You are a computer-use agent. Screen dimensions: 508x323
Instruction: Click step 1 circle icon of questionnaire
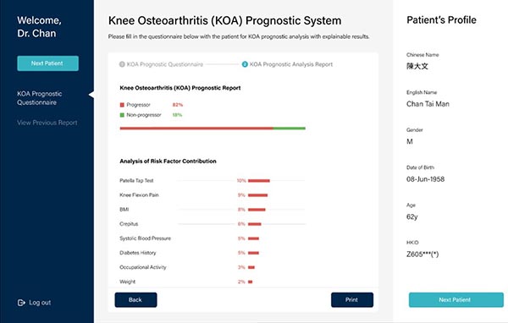[122, 64]
